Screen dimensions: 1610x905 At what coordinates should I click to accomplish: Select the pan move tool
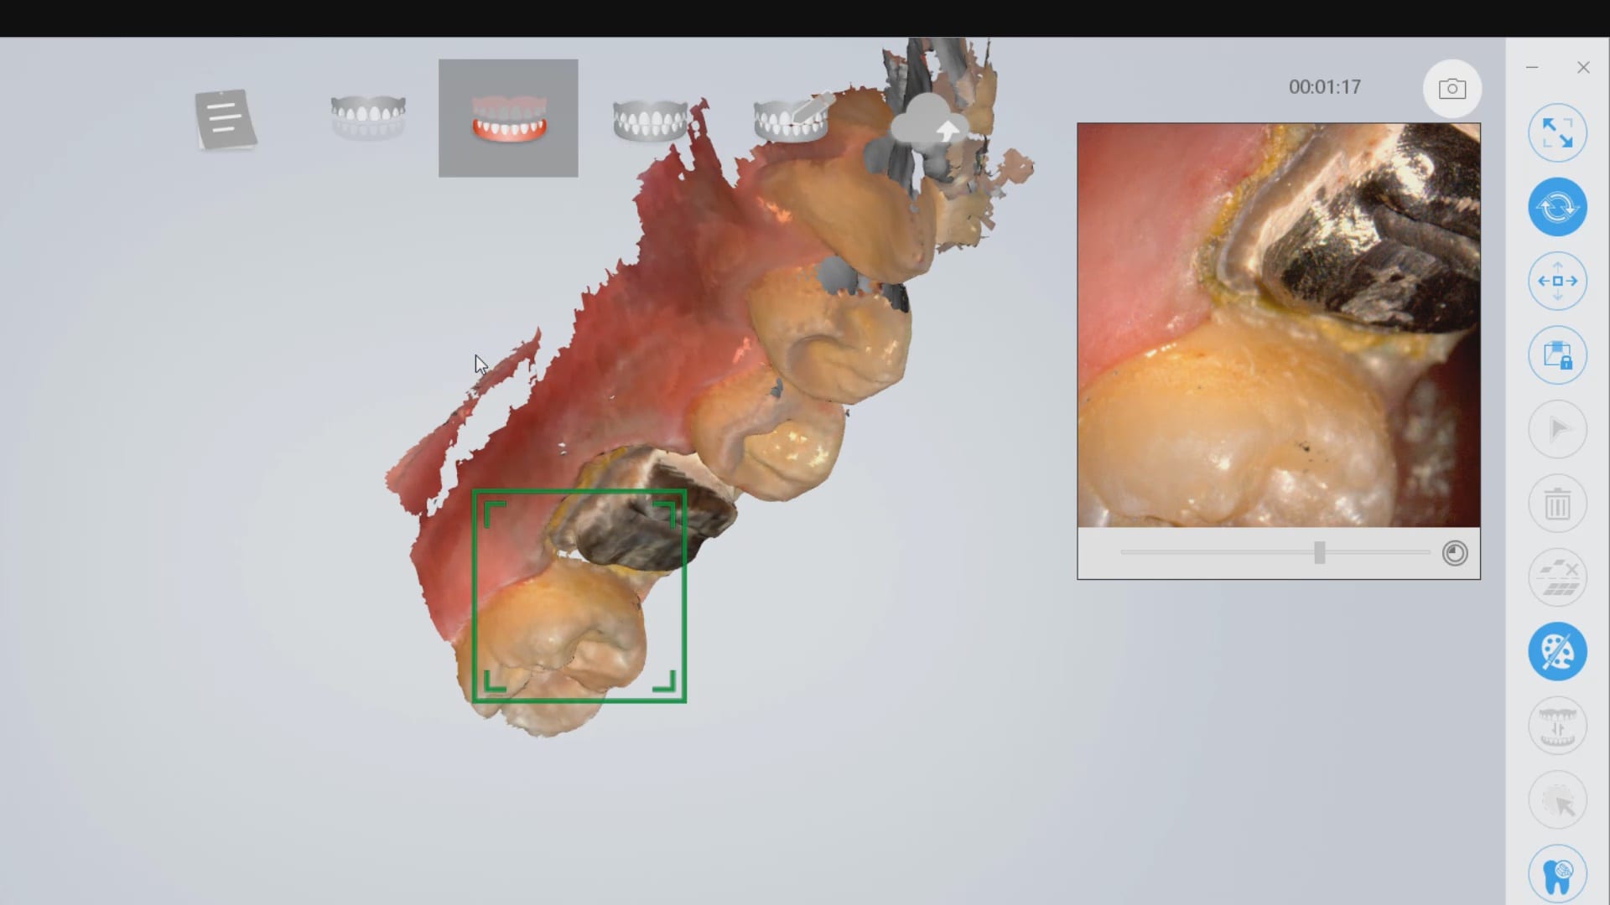(1557, 282)
